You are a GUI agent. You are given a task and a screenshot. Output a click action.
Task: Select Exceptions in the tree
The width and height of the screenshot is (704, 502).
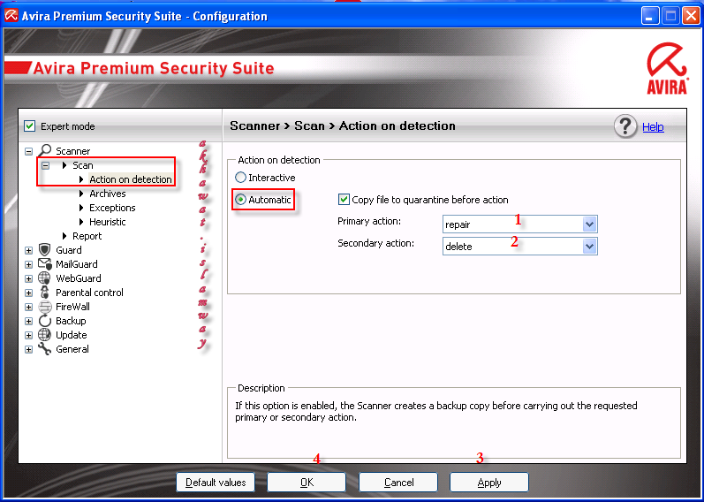tap(112, 208)
